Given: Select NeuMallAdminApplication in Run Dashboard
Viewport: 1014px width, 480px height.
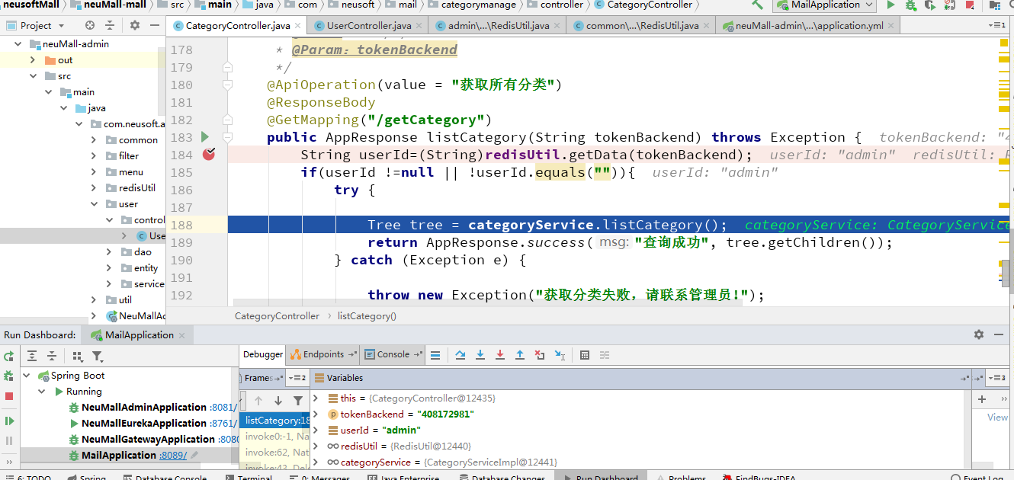Looking at the screenshot, I should pos(144,407).
